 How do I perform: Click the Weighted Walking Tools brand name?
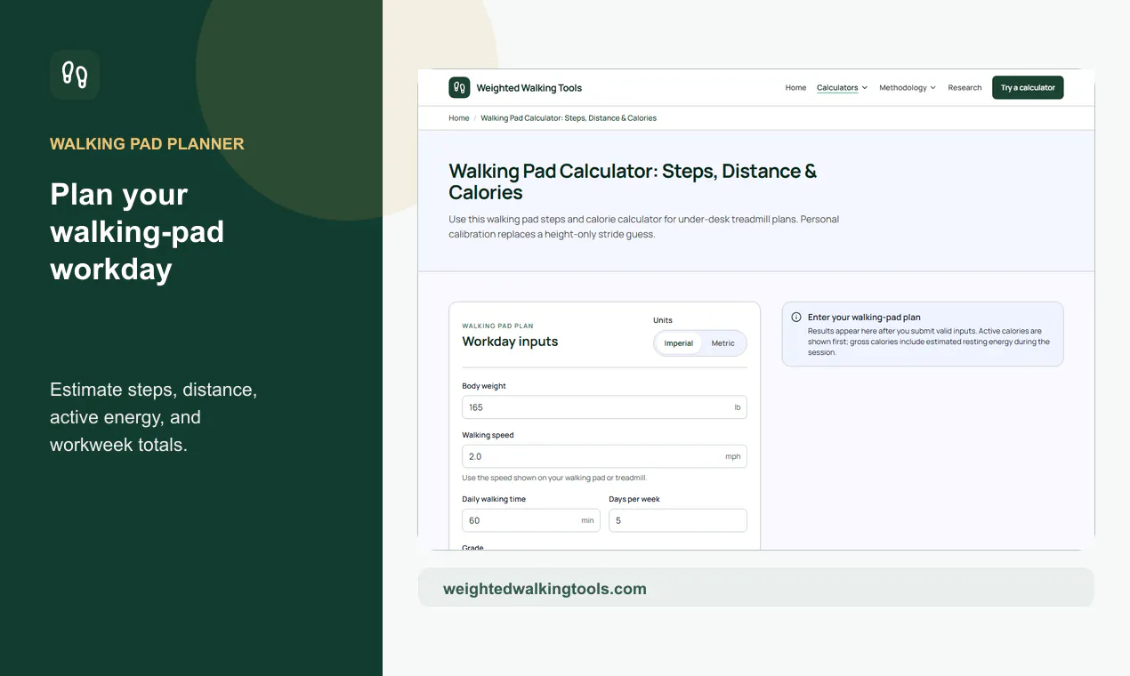[529, 88]
